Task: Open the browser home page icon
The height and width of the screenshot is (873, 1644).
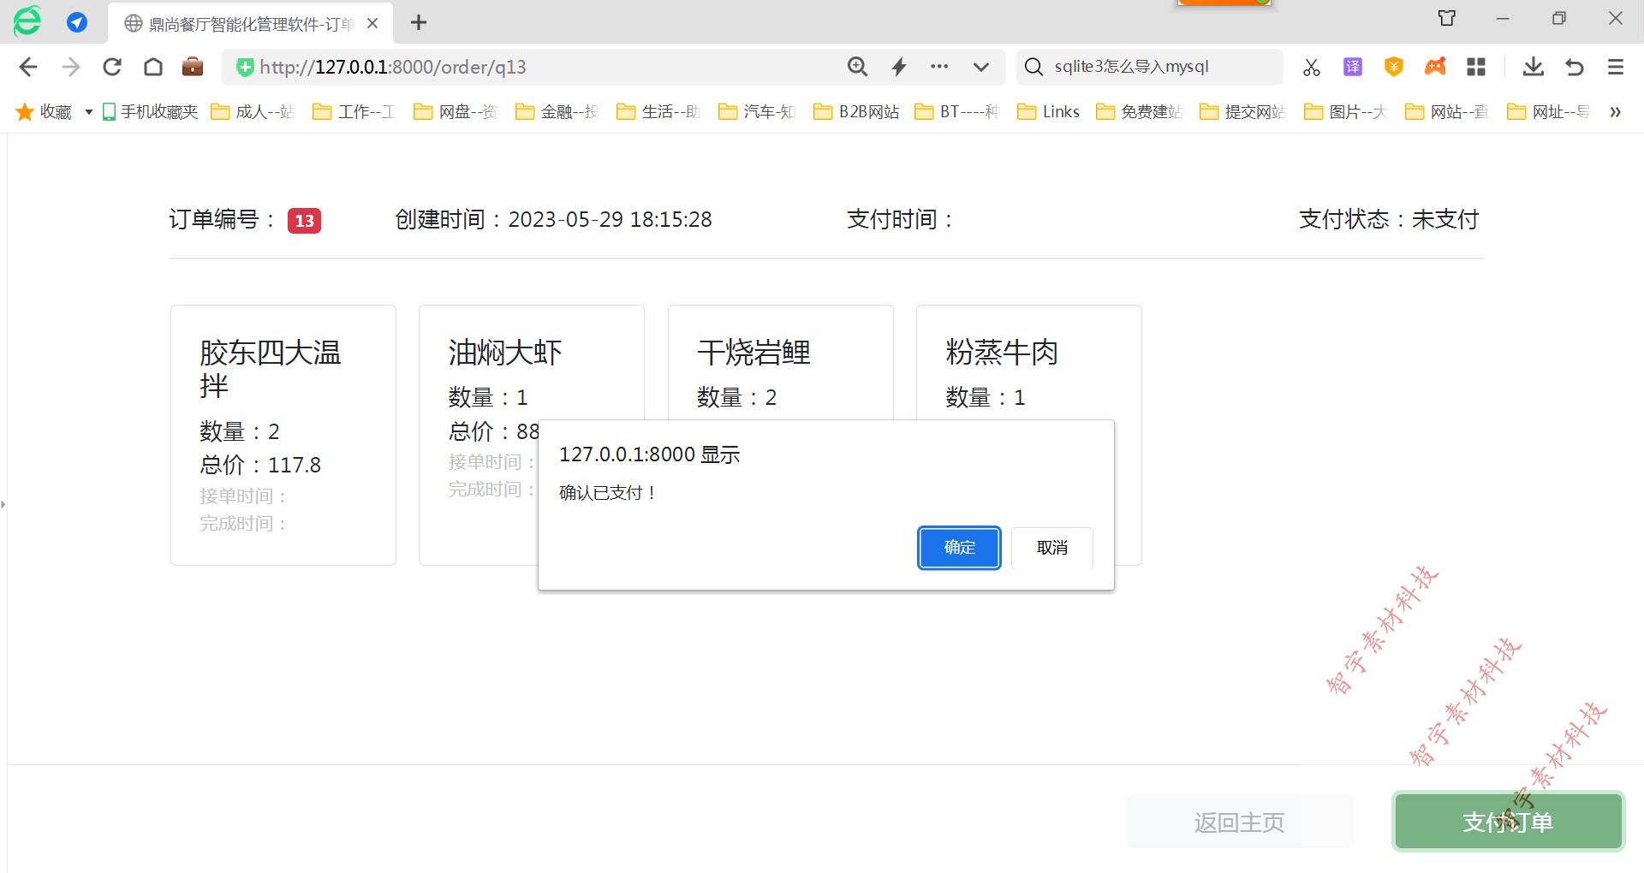Action: pyautogui.click(x=153, y=67)
